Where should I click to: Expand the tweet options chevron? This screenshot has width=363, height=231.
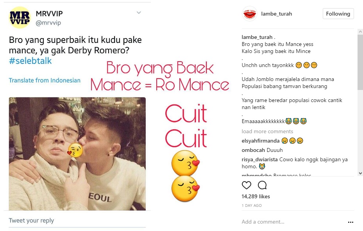click(139, 12)
